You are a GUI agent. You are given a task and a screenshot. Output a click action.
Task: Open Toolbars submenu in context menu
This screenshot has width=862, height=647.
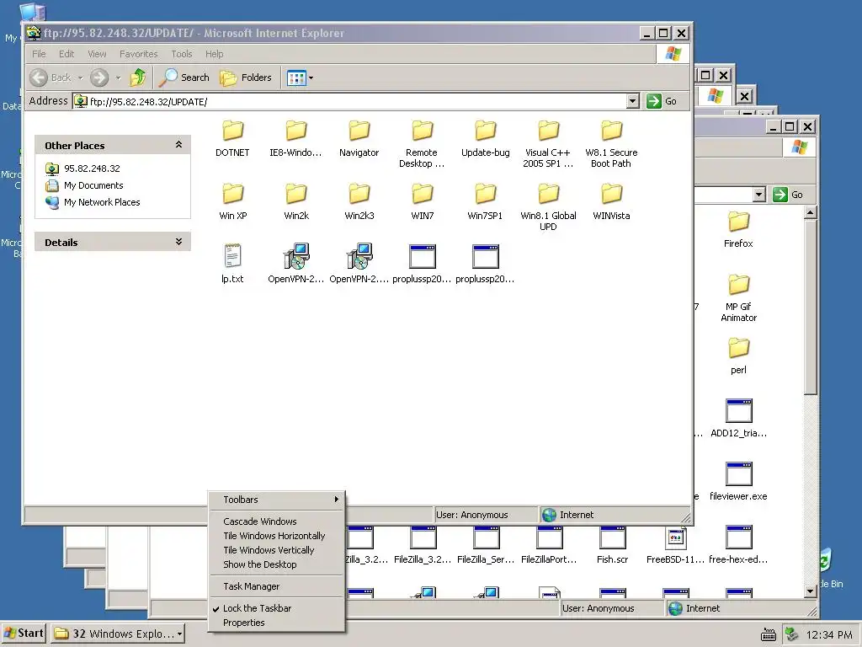point(276,500)
